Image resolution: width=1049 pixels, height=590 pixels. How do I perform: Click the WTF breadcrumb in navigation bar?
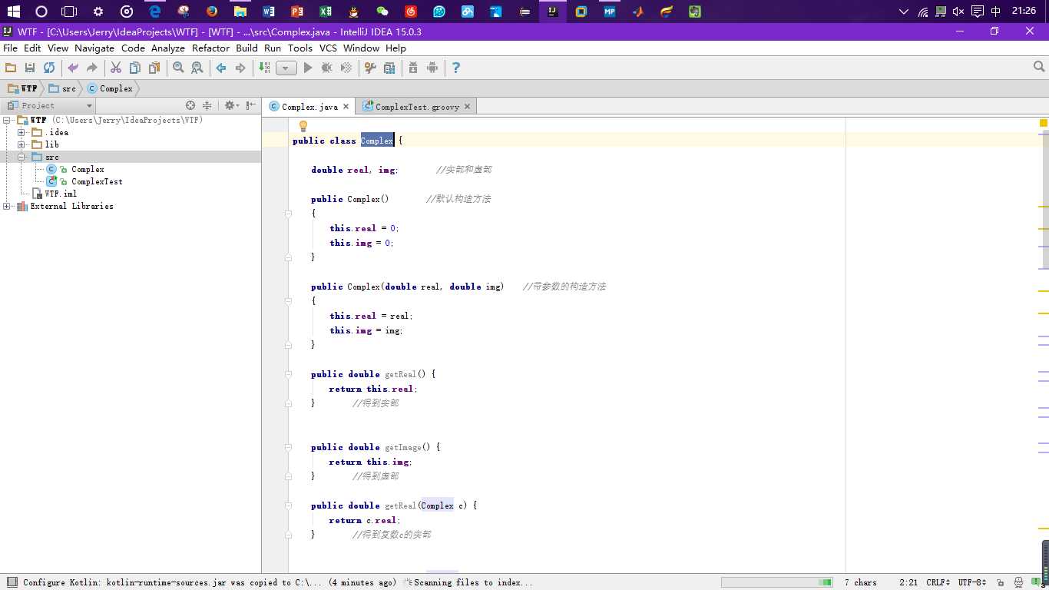23,88
